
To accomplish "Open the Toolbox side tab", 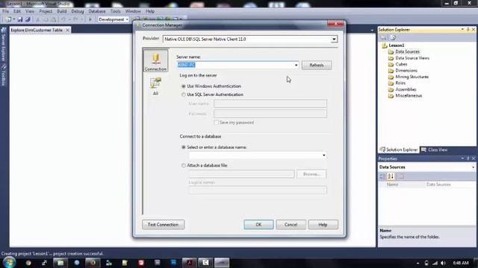I will pyautogui.click(x=3, y=74).
